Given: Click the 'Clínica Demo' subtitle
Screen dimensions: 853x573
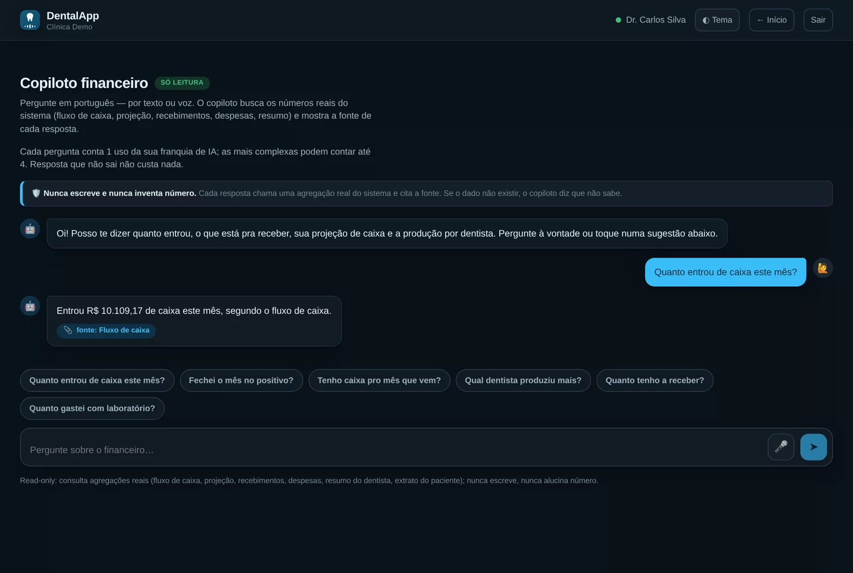Looking at the screenshot, I should point(69,27).
